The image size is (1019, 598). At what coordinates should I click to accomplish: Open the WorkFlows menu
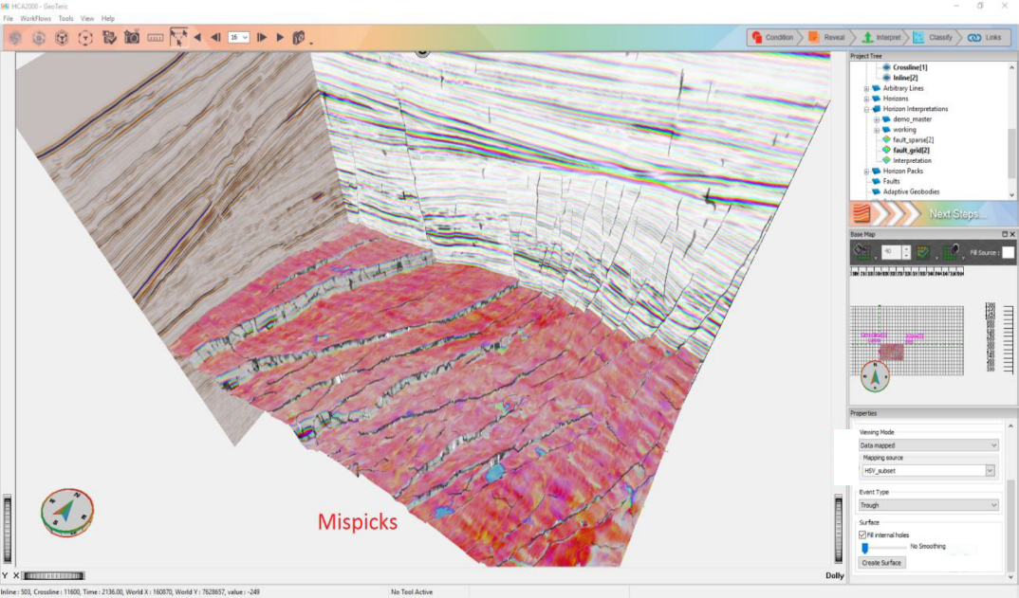(36, 17)
